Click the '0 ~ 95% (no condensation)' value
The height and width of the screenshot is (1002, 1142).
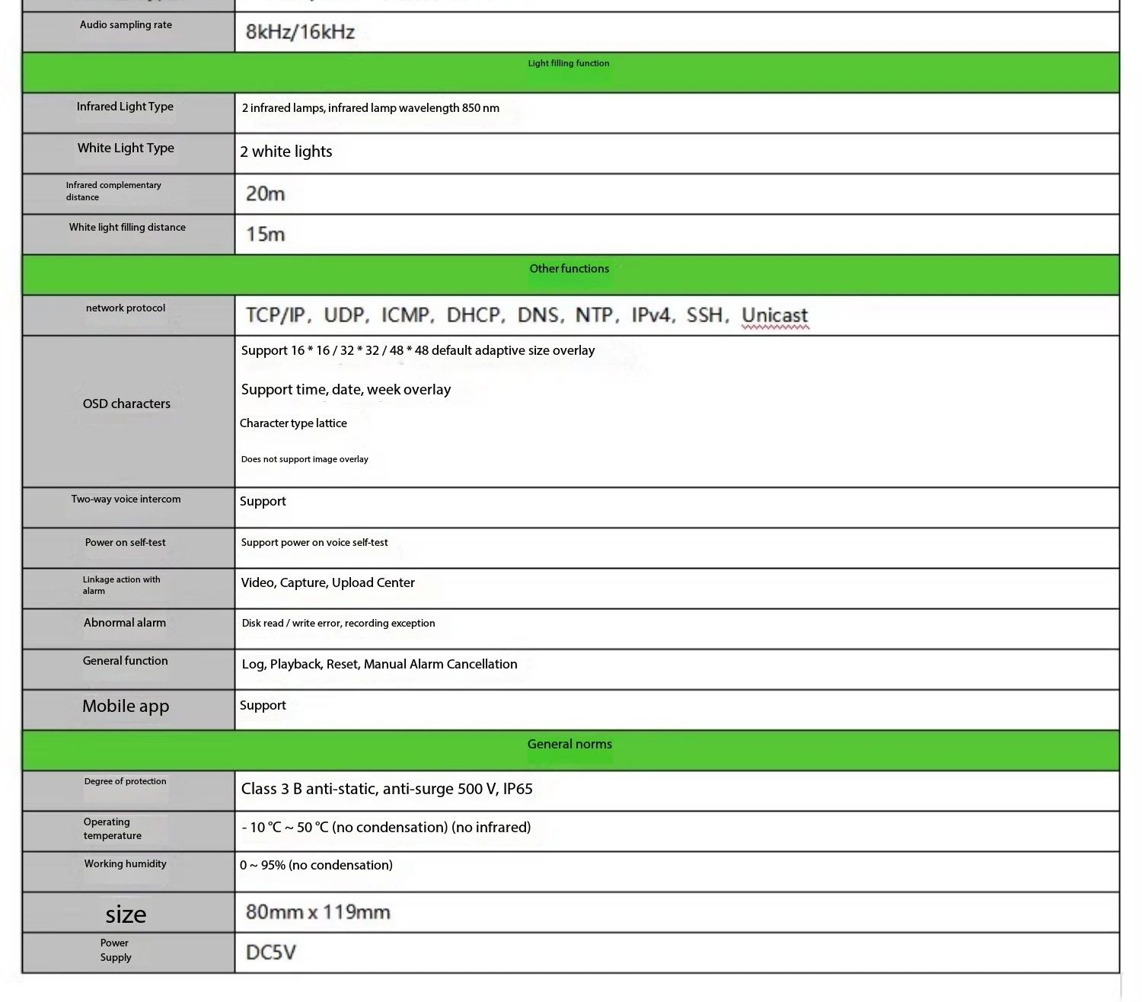[316, 866]
